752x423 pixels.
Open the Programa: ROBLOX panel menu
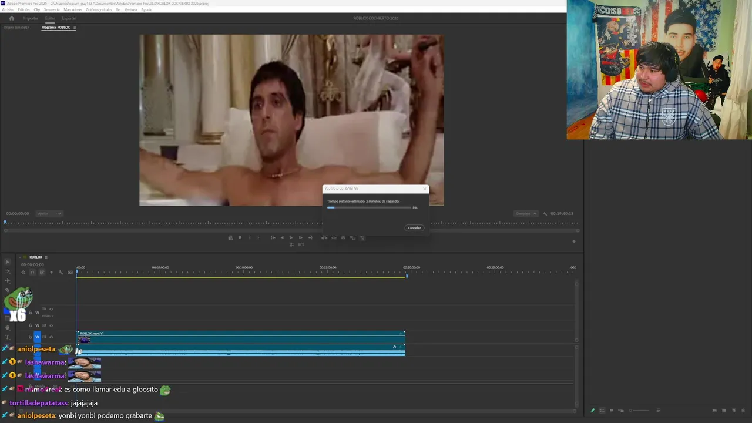click(x=75, y=28)
